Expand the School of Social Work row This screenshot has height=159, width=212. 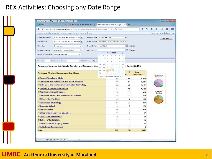tap(39, 120)
